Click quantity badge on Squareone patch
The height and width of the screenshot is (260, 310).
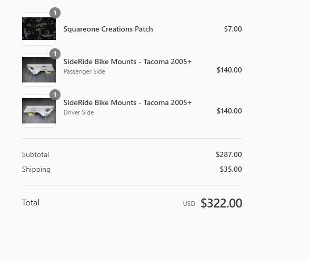point(55,13)
